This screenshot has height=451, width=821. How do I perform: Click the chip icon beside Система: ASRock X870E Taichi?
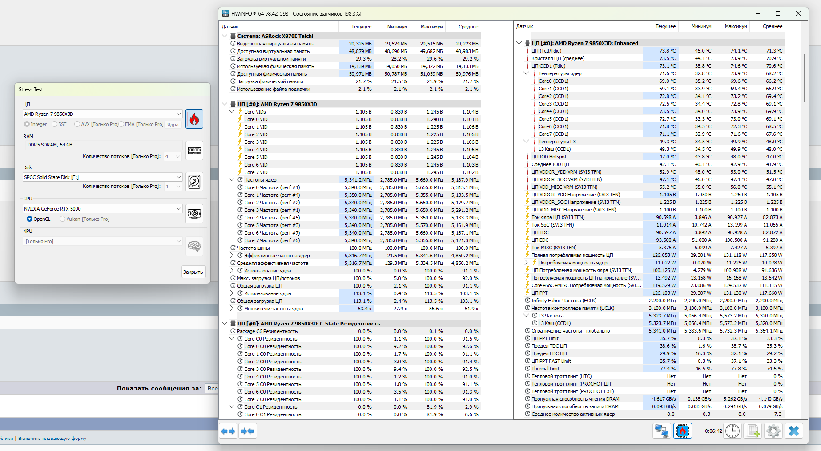click(x=233, y=36)
